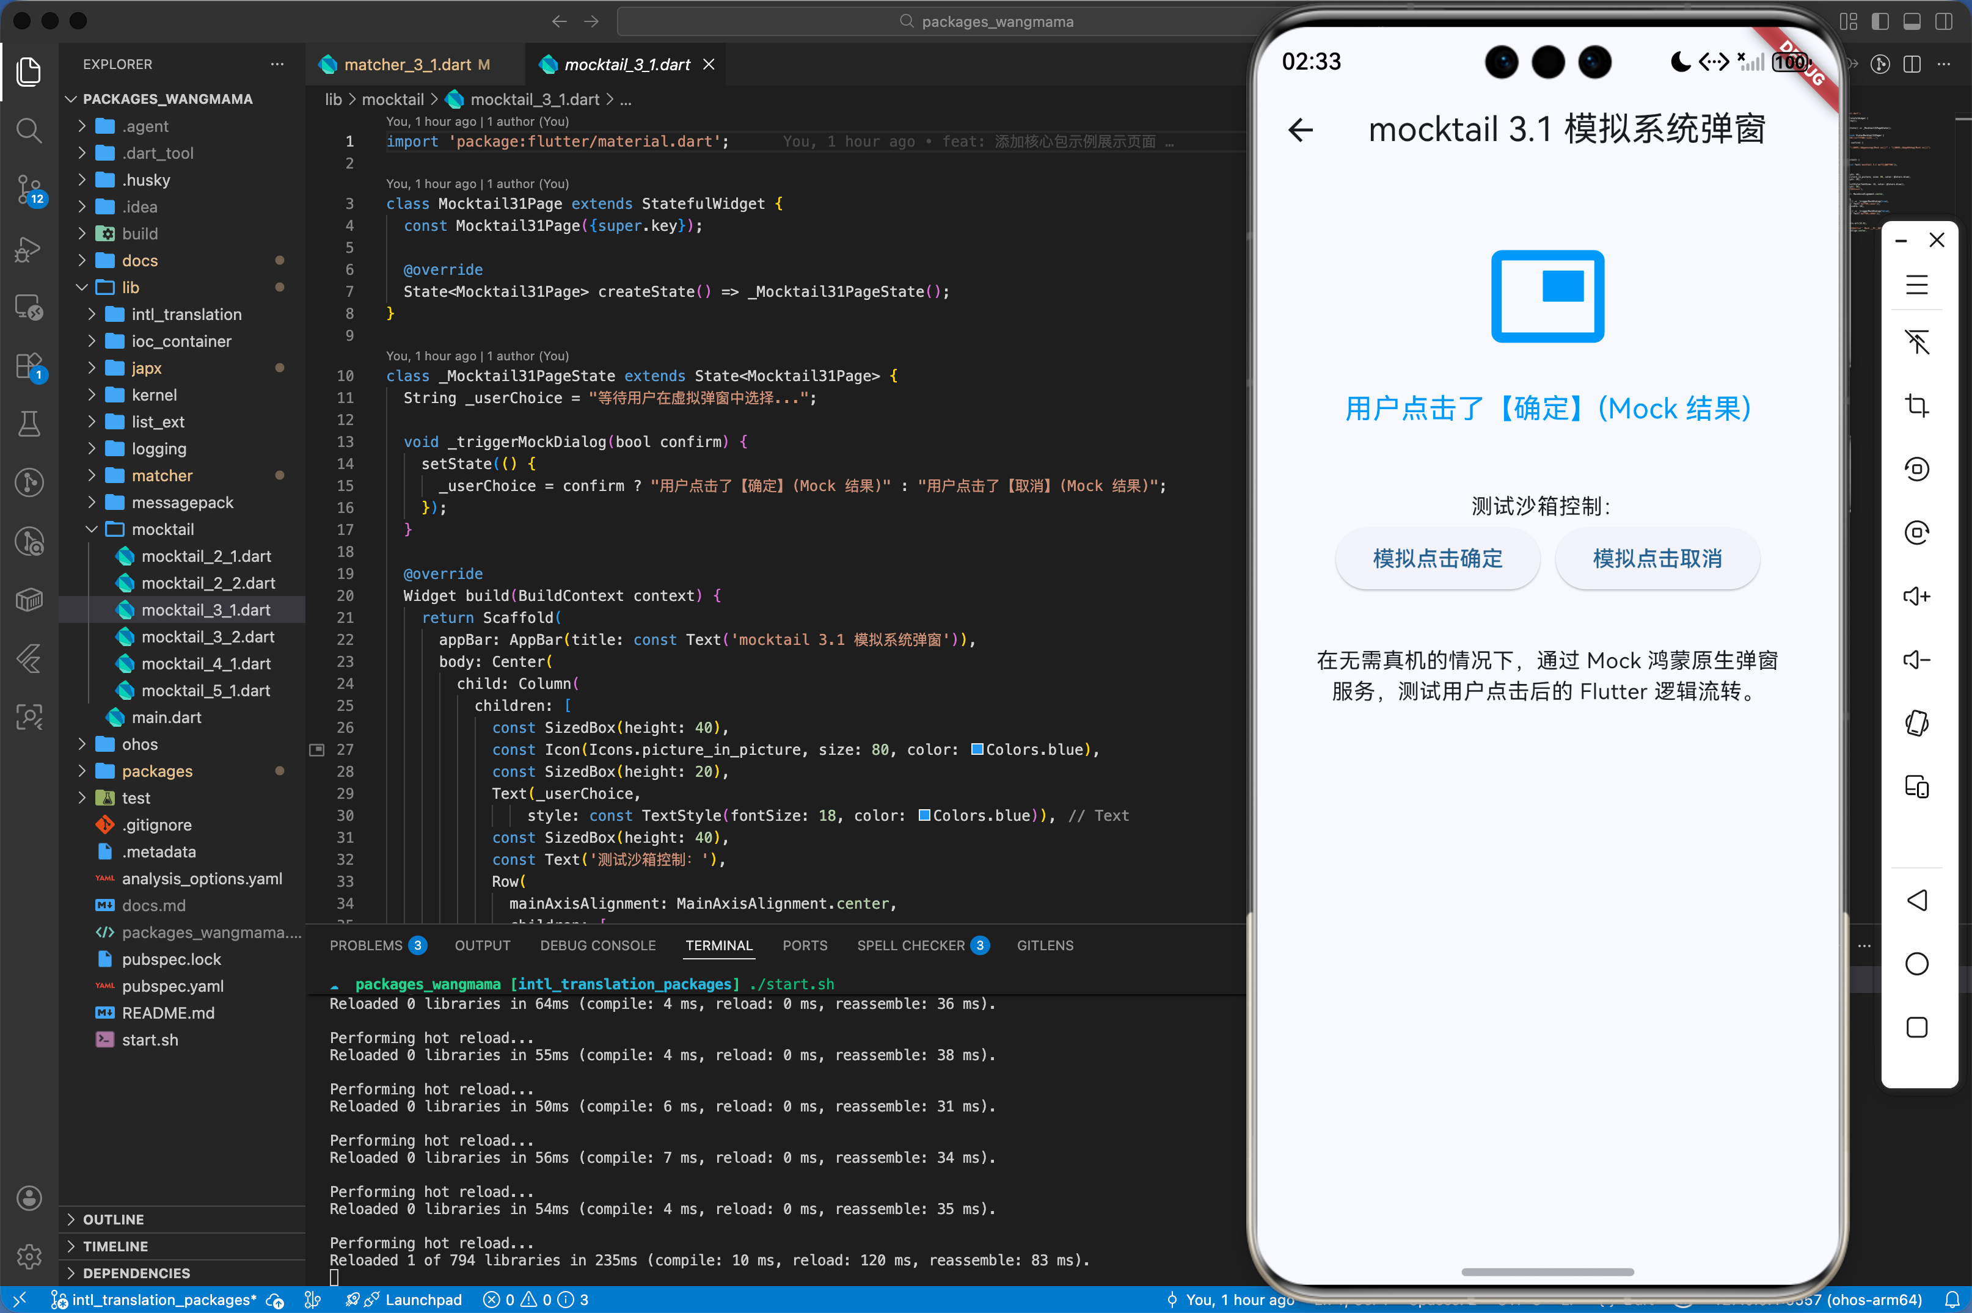1972x1313 pixels.
Task: Expand the TIMELINE section
Action: (x=115, y=1246)
